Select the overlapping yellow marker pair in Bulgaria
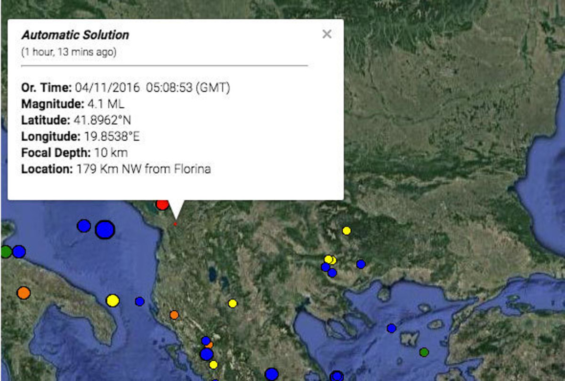 click(x=330, y=259)
